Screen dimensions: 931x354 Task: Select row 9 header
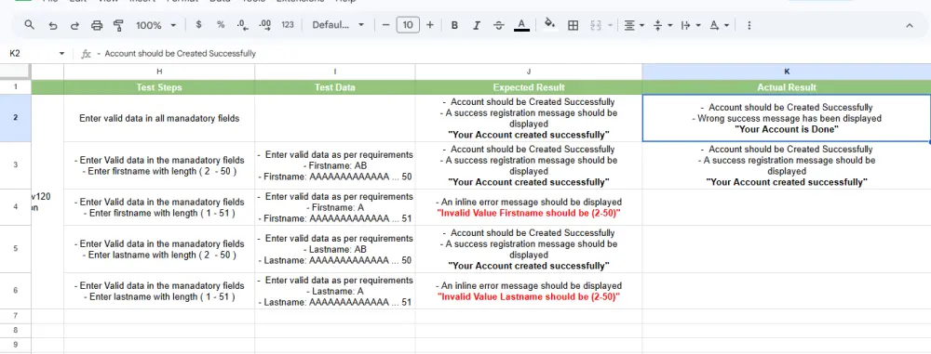pos(16,344)
